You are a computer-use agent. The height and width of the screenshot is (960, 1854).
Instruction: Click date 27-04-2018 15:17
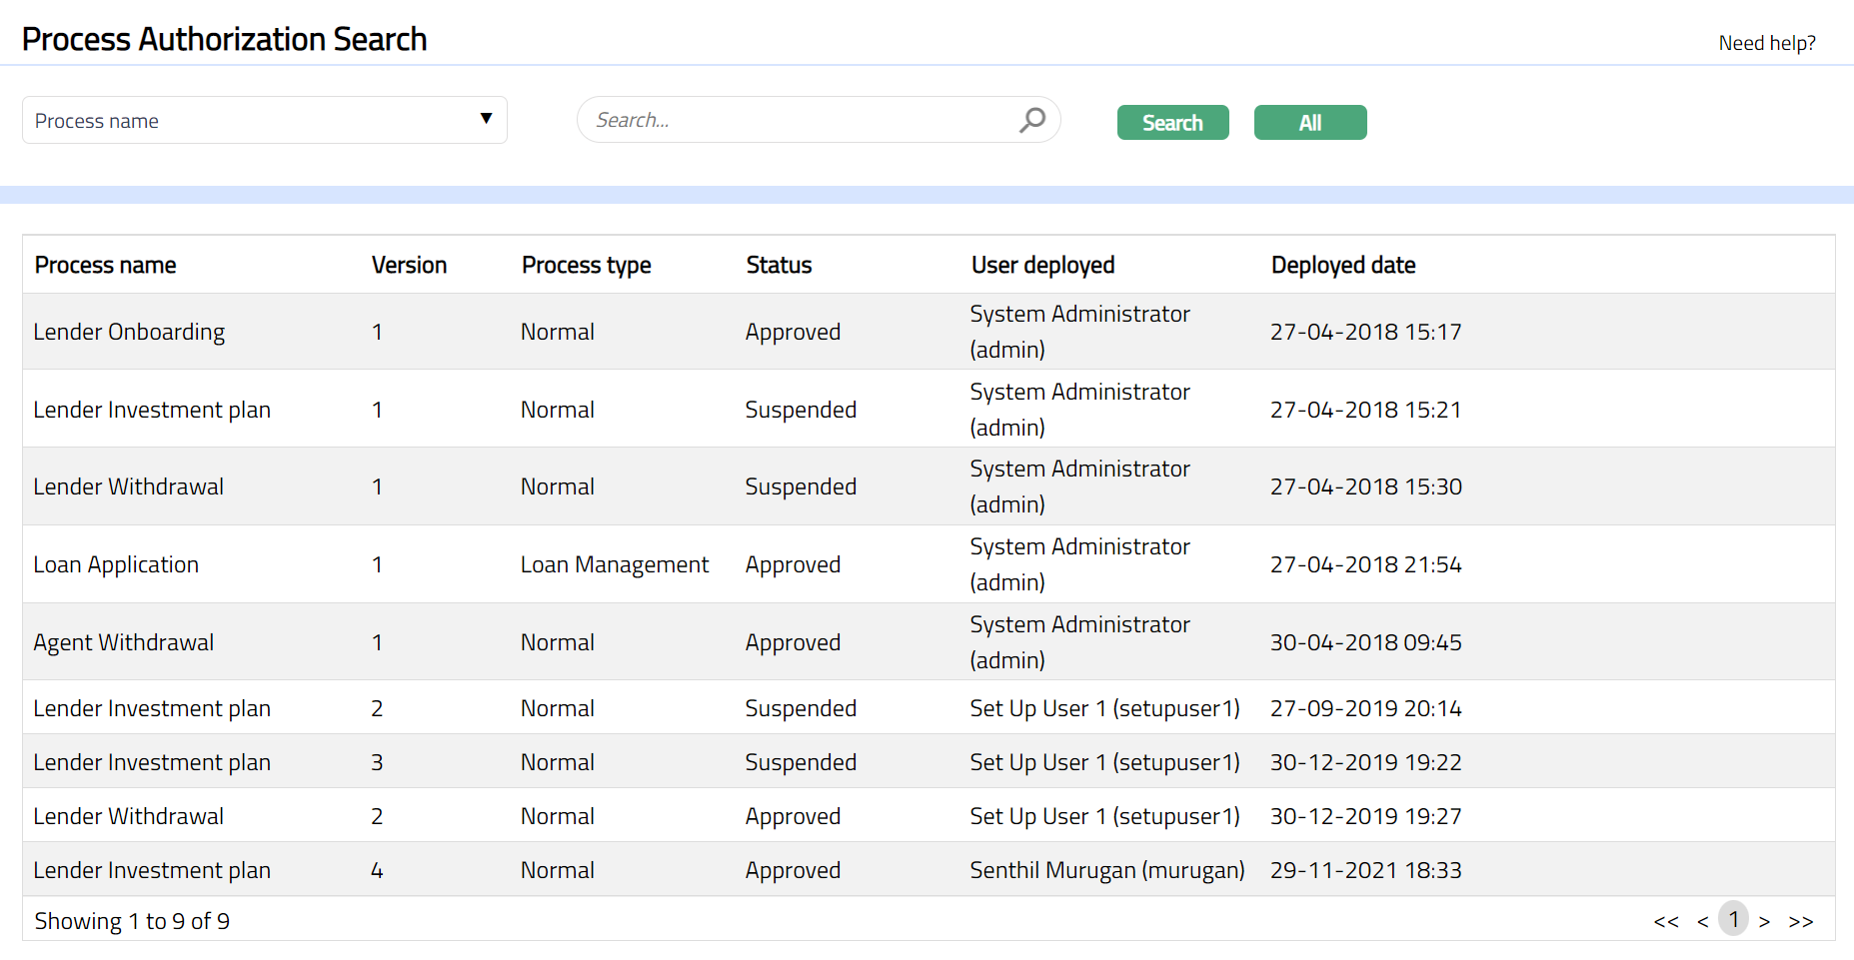pyautogui.click(x=1366, y=332)
